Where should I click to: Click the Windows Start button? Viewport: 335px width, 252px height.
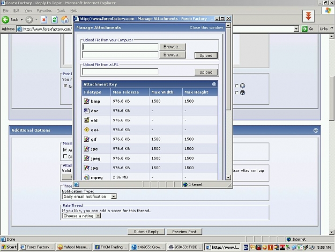click(x=9, y=247)
